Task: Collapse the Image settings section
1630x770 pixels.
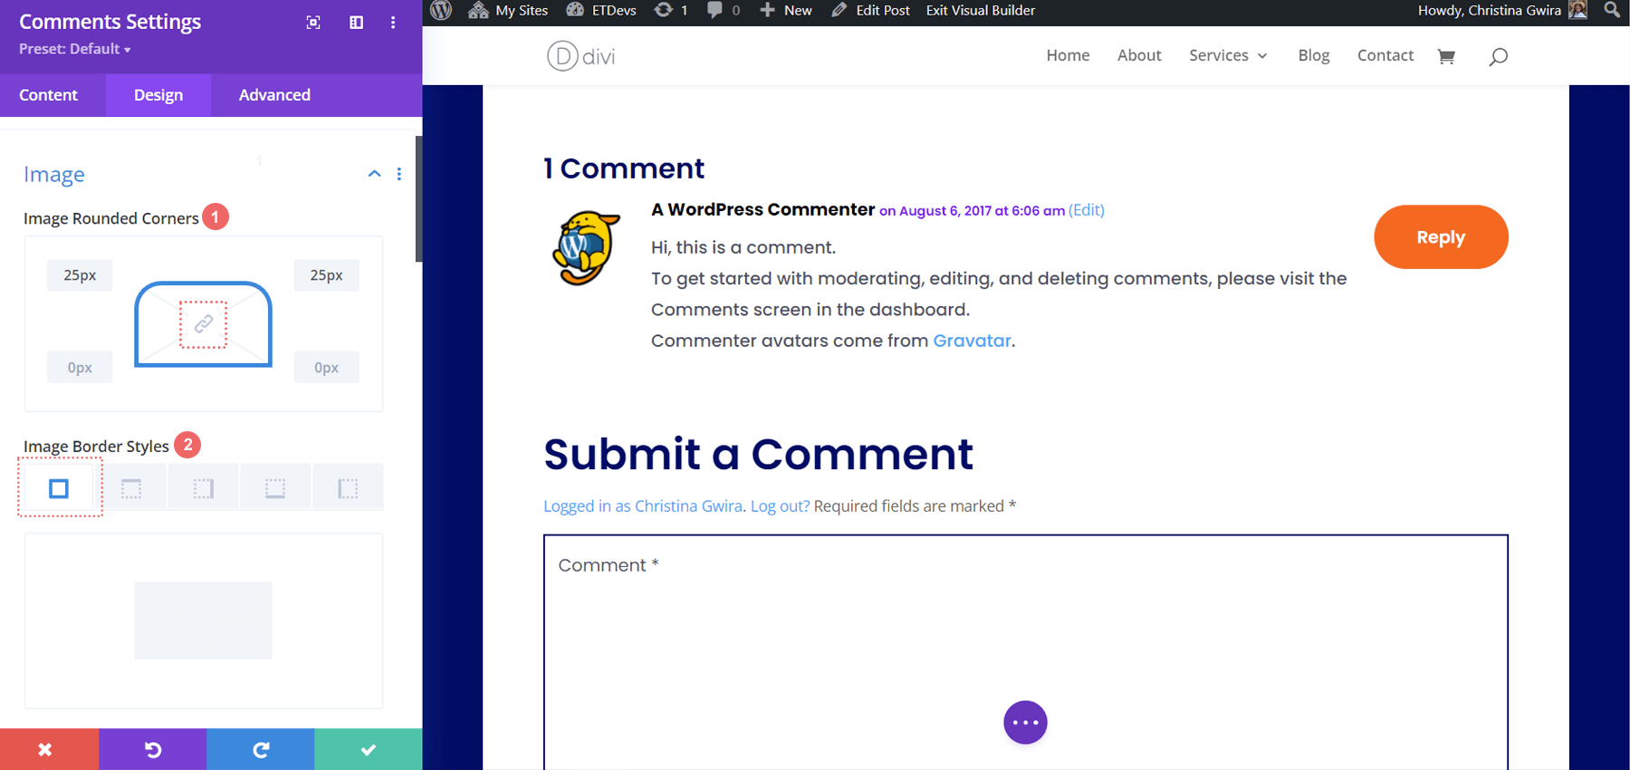Action: (374, 174)
